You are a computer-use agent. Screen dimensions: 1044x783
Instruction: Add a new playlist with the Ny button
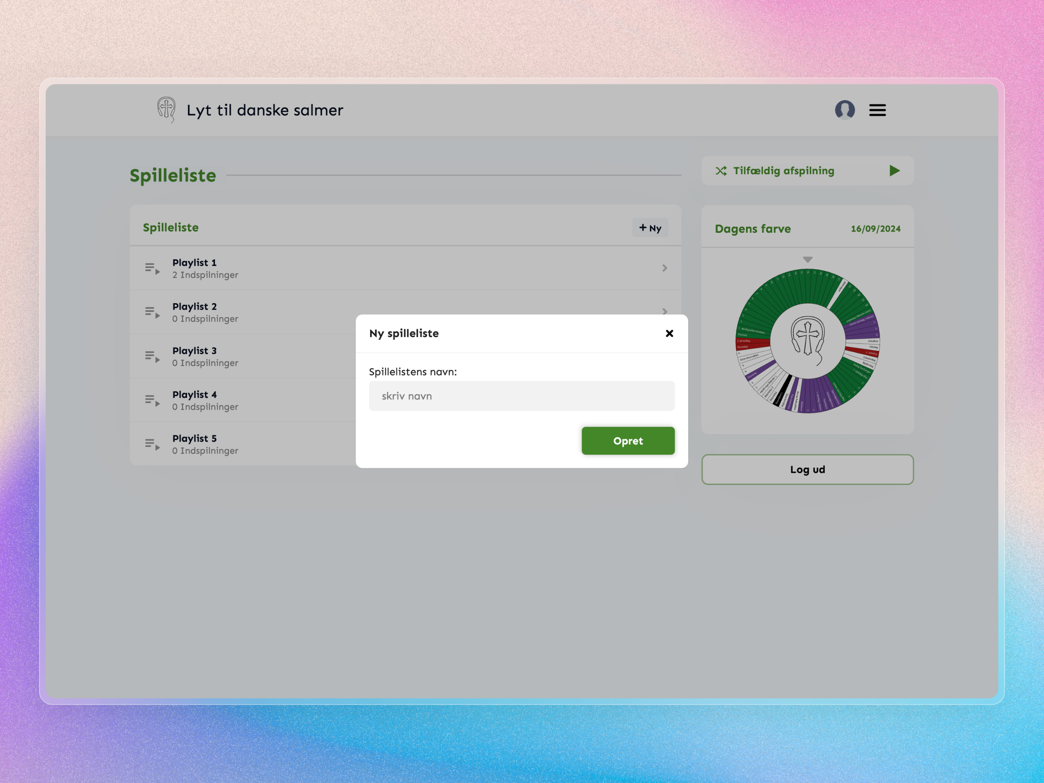650,228
